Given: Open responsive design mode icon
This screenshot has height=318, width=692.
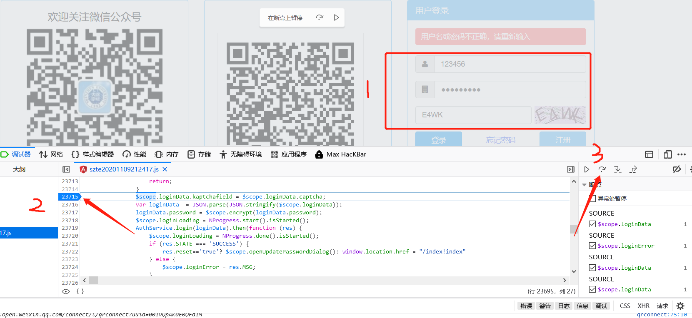Looking at the screenshot, I should pos(667,154).
